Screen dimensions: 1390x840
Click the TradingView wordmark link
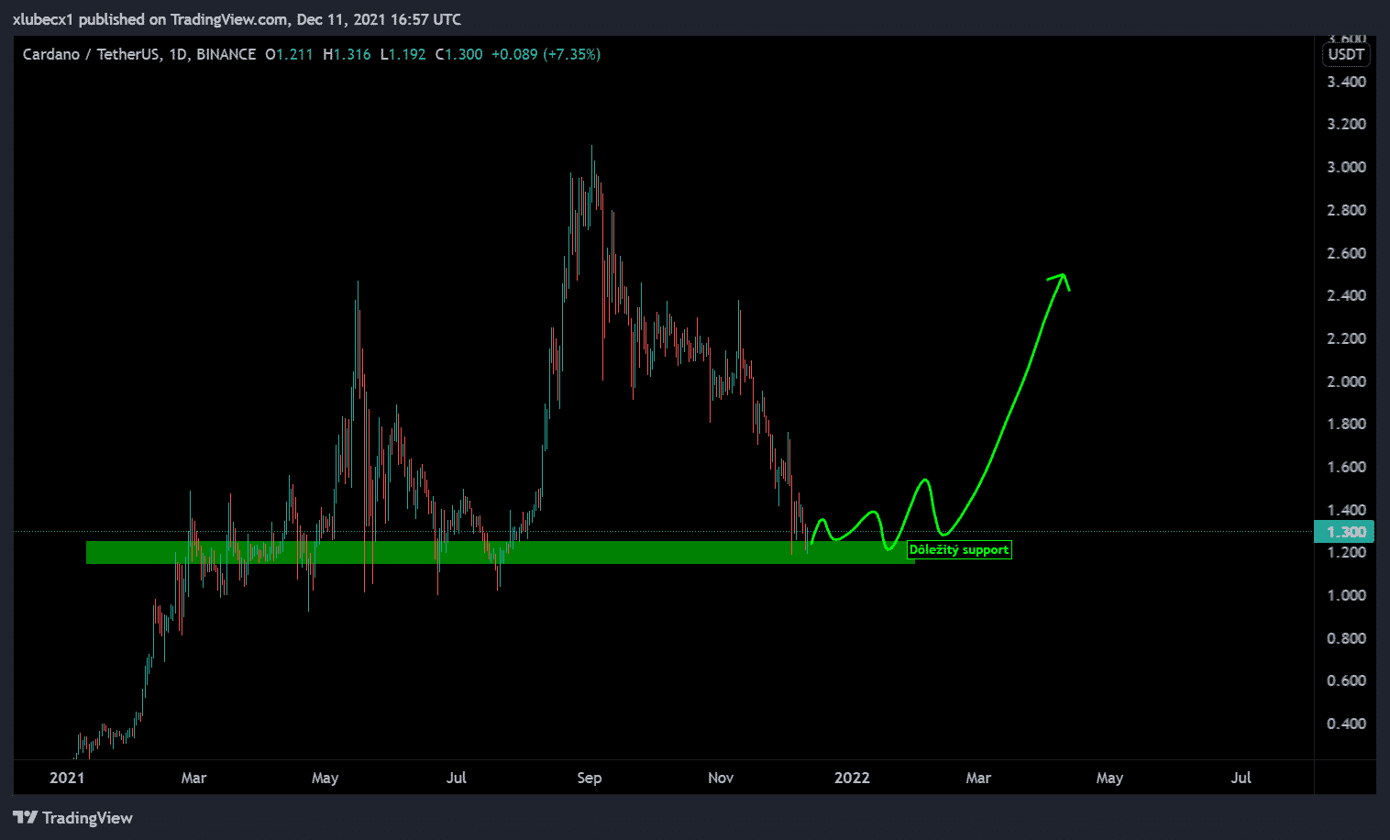point(87,818)
